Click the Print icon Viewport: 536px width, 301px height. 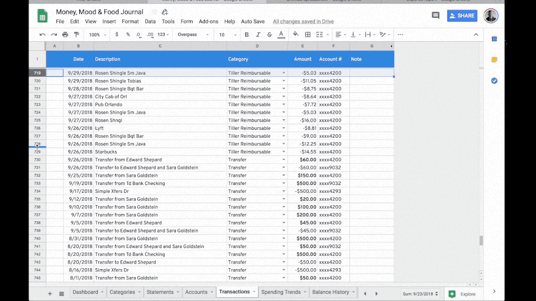(65, 35)
